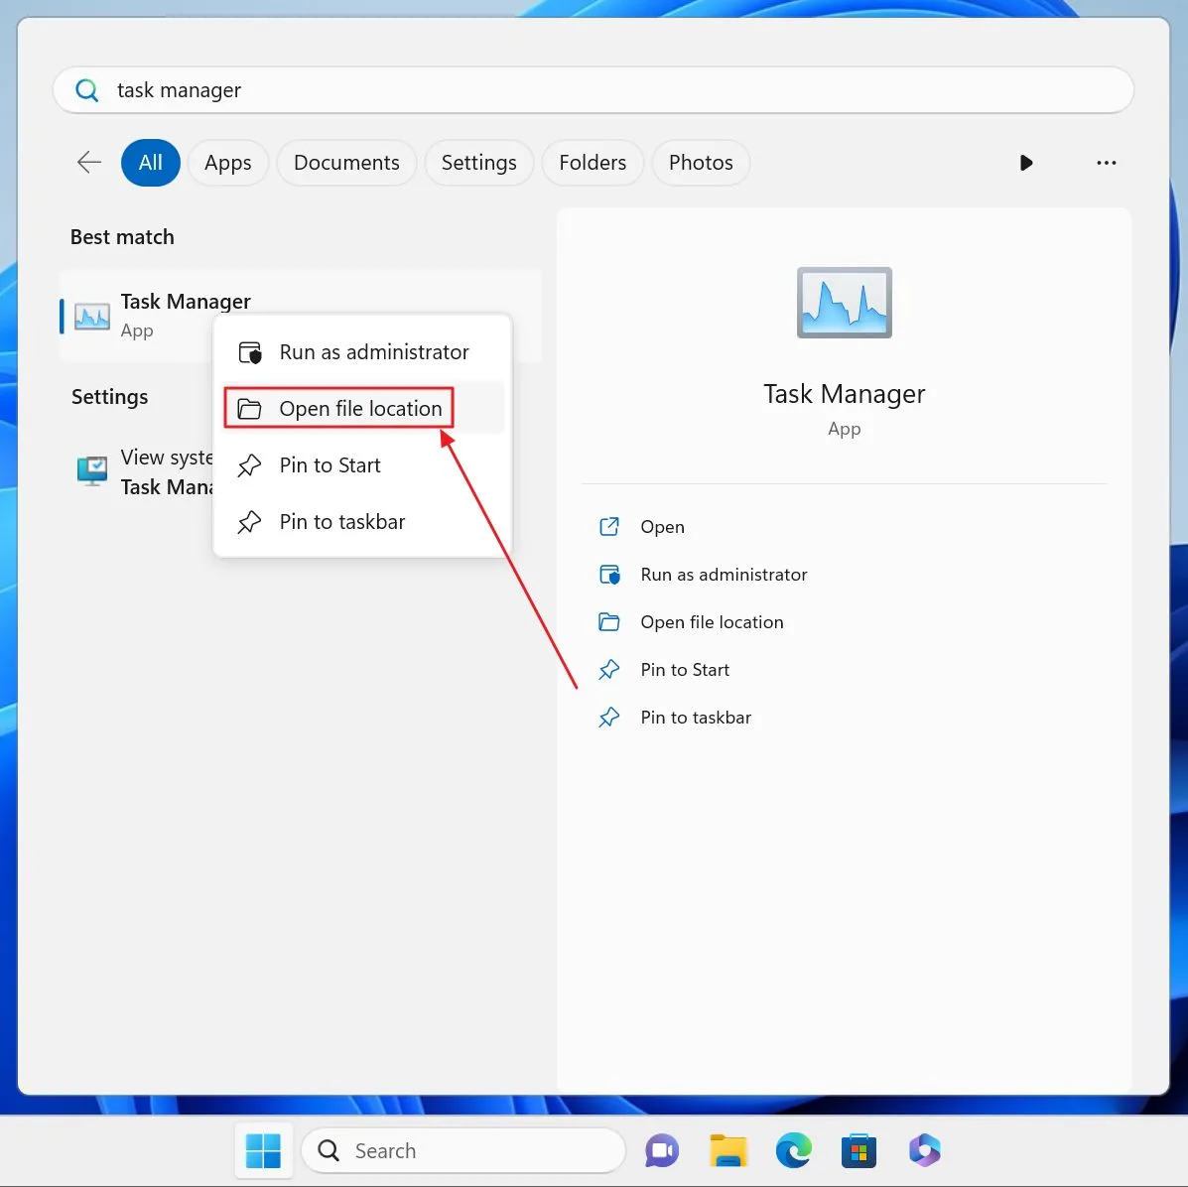The width and height of the screenshot is (1188, 1187).
Task: Click folder icon for right pane Open file location
Action: pyautogui.click(x=609, y=622)
